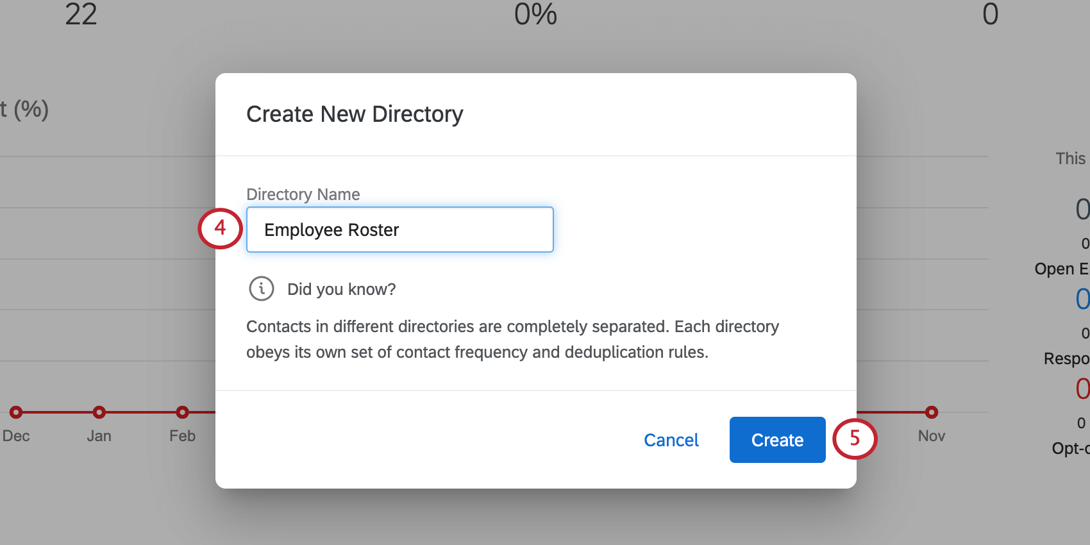Click the directories description paragraph

(x=512, y=339)
